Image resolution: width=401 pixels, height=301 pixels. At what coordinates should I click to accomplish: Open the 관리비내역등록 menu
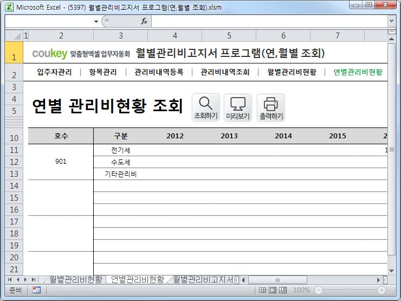click(x=159, y=72)
